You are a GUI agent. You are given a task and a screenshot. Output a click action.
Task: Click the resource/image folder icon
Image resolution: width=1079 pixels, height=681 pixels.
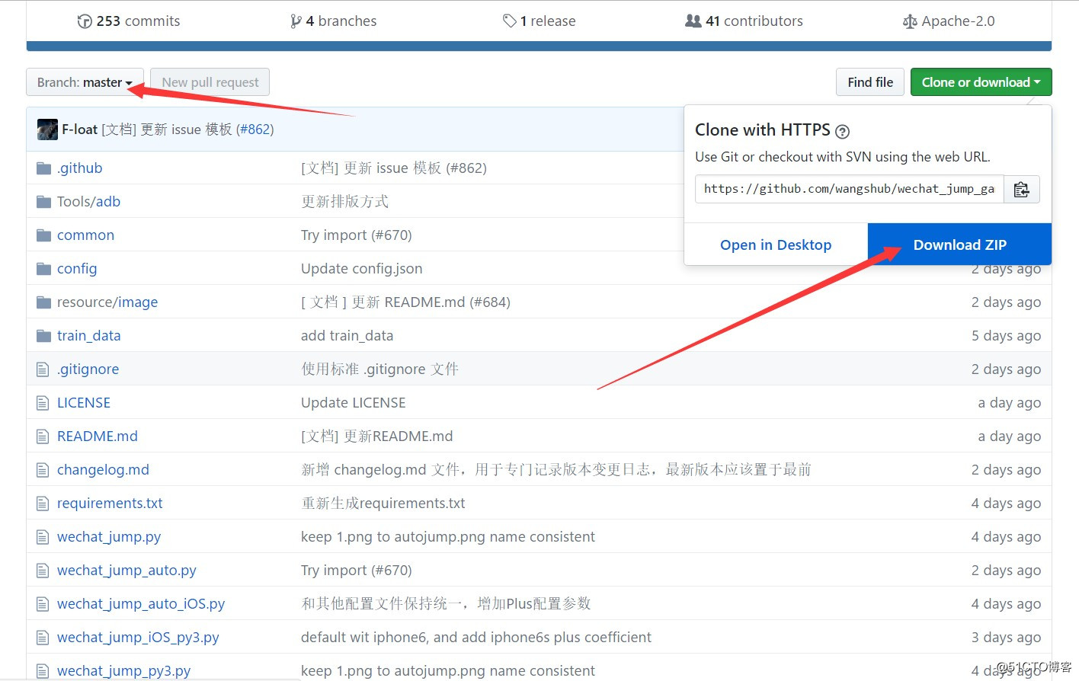click(43, 302)
